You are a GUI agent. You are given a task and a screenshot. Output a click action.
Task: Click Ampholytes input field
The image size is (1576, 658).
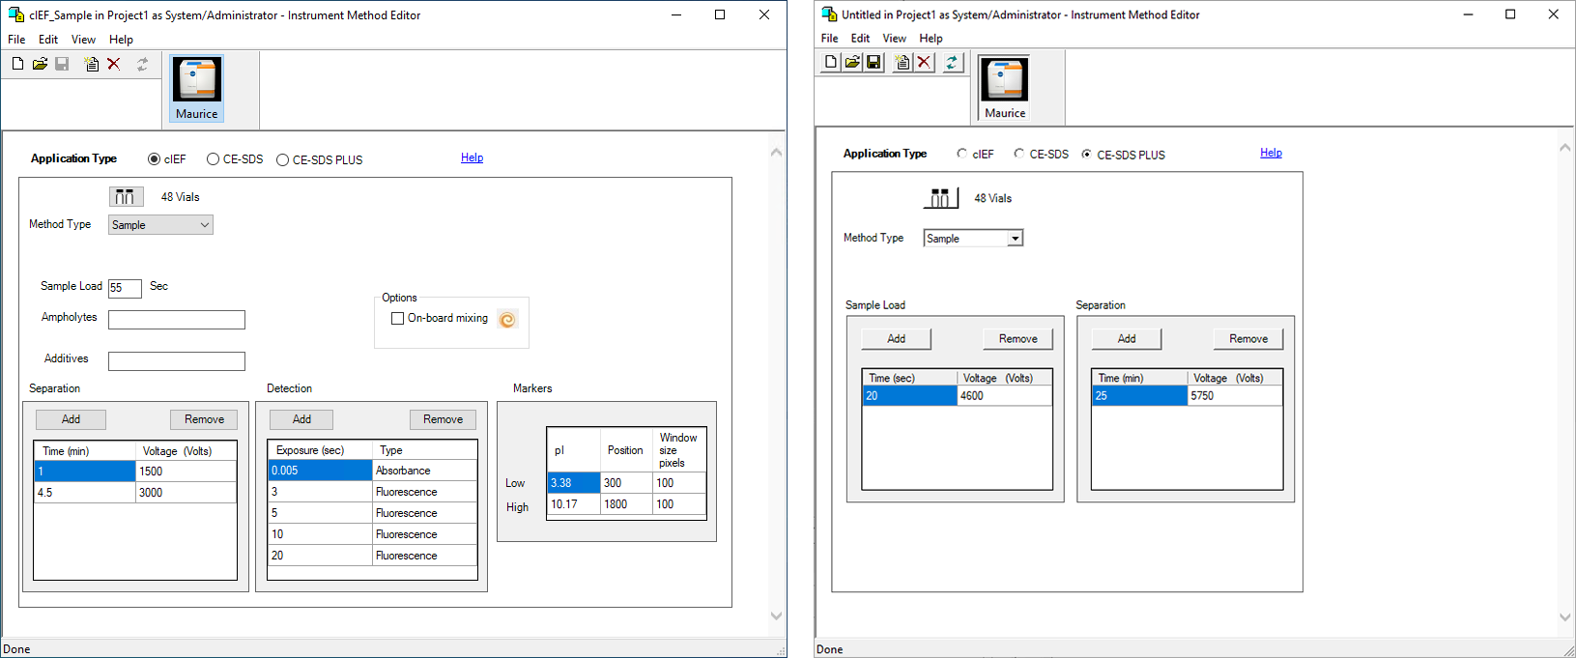tap(177, 320)
